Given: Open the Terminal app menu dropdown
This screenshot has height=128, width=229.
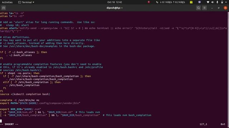Looking at the screenshot, I should (26, 2).
